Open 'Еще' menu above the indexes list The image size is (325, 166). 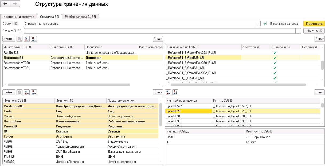(x=319, y=39)
